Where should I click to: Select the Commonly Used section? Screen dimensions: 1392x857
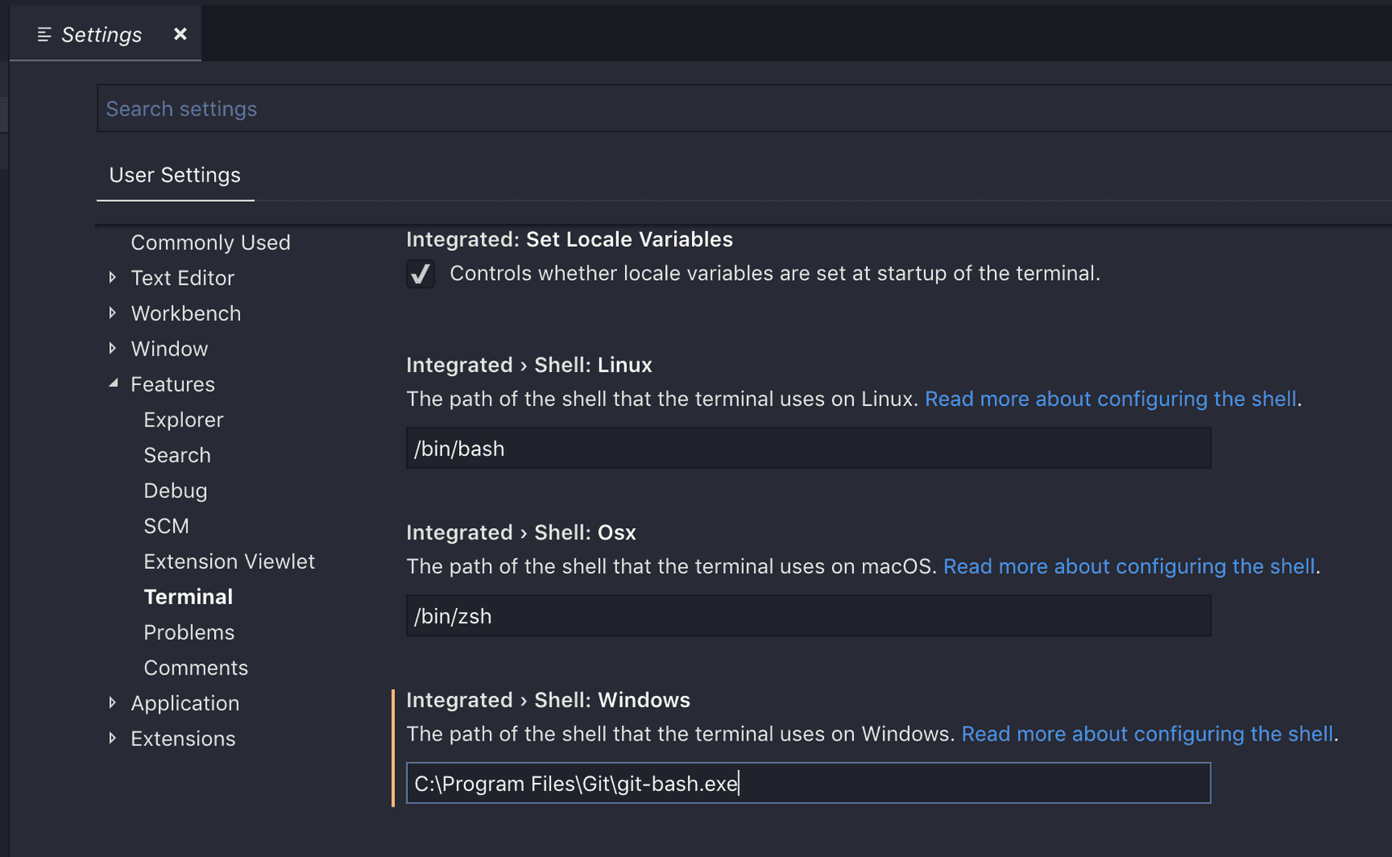tap(210, 242)
